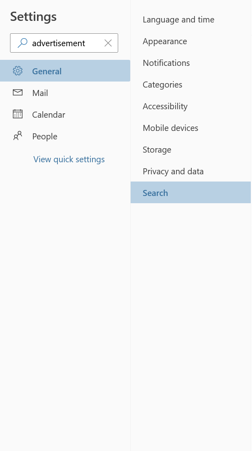This screenshot has height=451, width=252.
Task: Click the Calendar icon in the sidebar
Action: [18, 114]
